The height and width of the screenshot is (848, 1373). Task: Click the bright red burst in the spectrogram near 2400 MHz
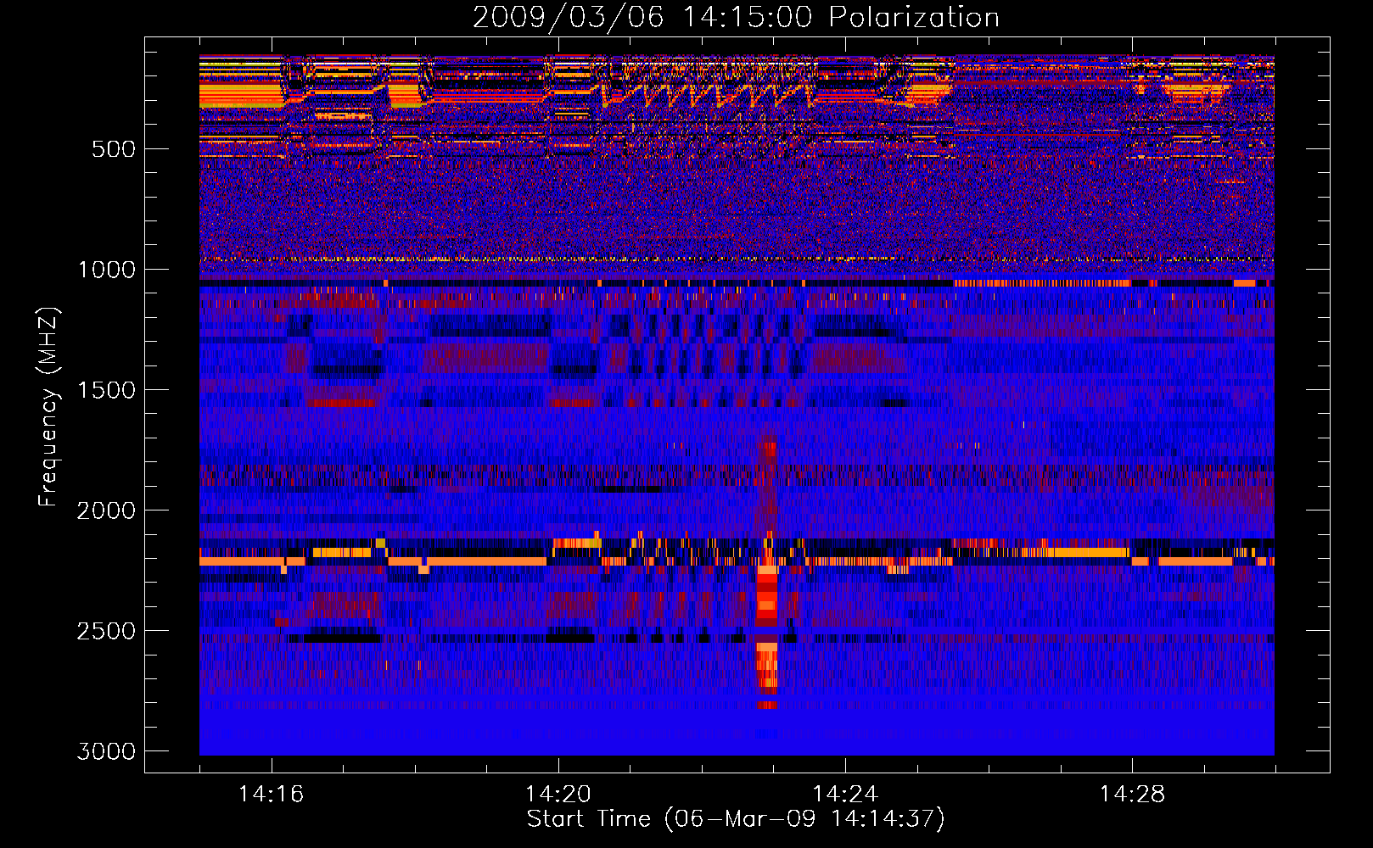[767, 598]
